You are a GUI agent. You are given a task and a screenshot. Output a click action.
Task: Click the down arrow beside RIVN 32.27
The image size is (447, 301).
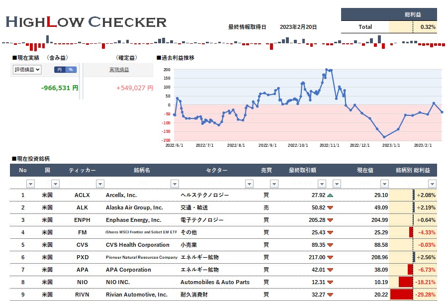(x=330, y=295)
